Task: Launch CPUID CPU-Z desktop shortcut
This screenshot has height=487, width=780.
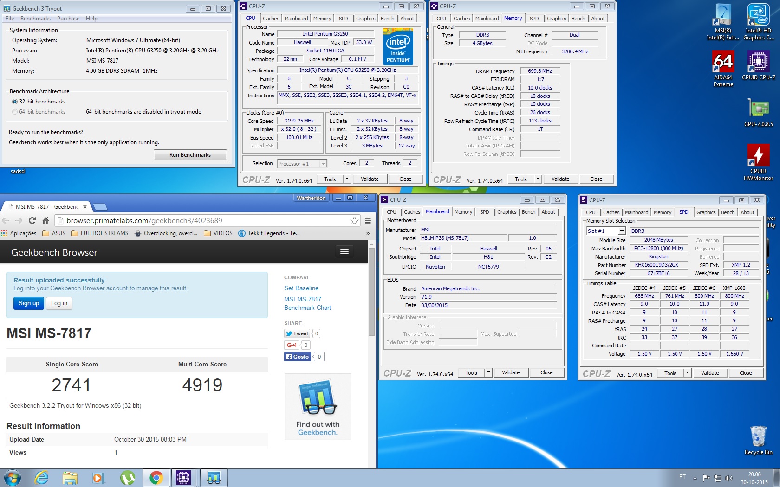Action: click(758, 65)
